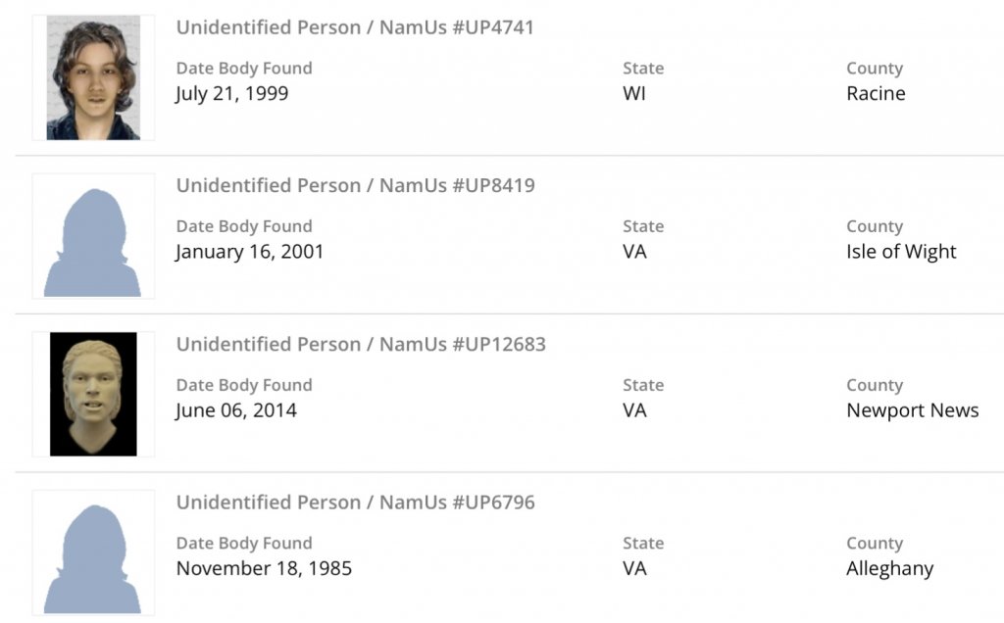Open the clay bust thumbnail for UP12683
The image size is (1004, 623).
(93, 395)
